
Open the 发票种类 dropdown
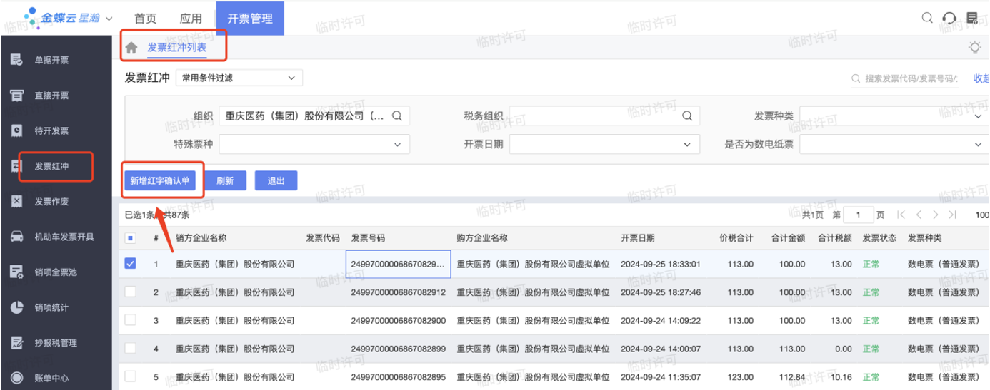[x=894, y=116]
